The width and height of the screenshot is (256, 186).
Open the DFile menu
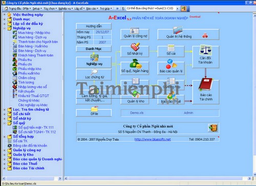[27, 8]
